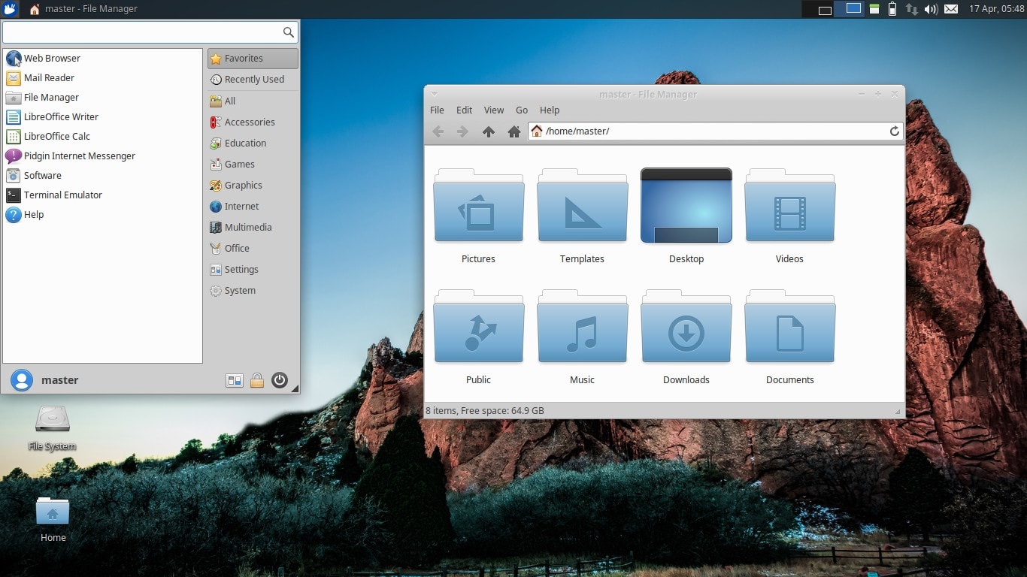Switch to the second workspace in the panel

point(850,9)
